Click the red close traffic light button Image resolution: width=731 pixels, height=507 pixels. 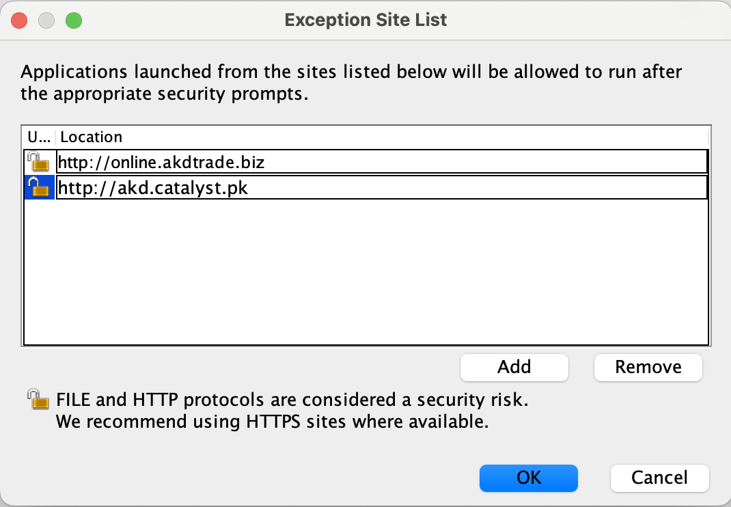pyautogui.click(x=19, y=20)
